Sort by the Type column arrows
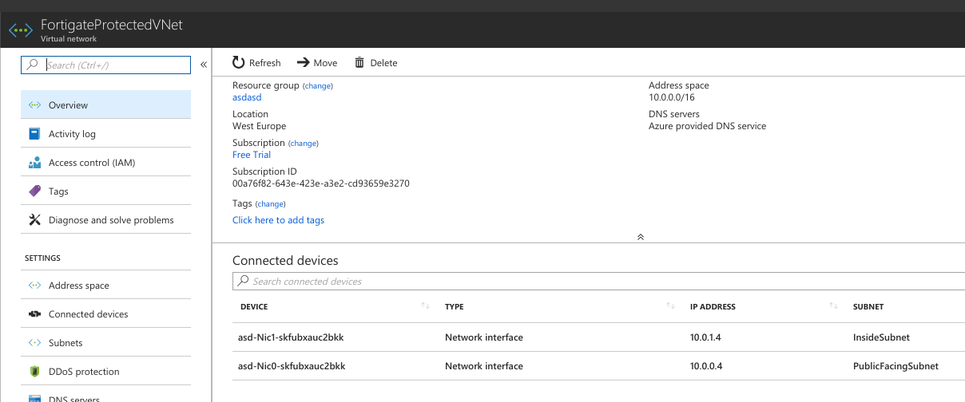Viewport: 965px width, 402px height. (670, 306)
